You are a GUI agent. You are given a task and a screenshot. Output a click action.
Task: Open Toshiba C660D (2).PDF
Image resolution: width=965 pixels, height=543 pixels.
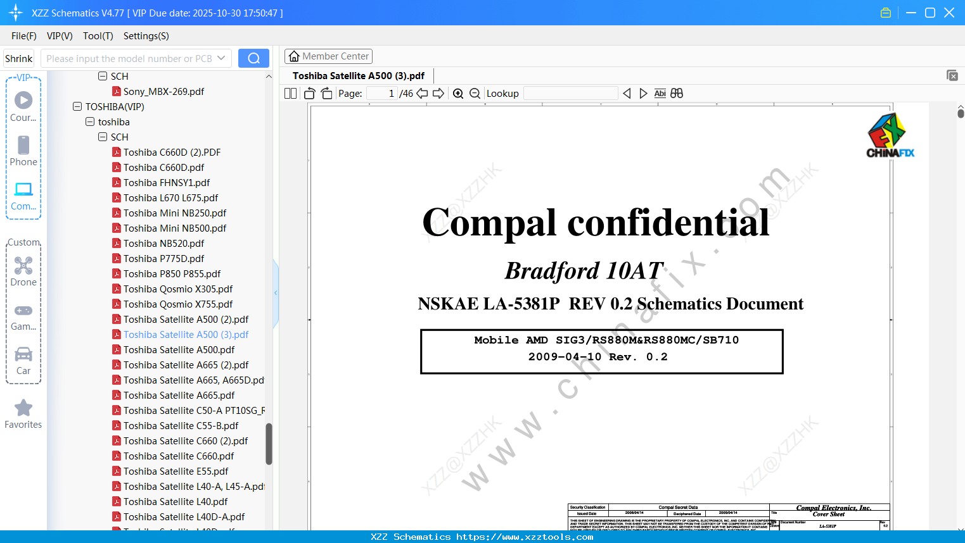(172, 152)
